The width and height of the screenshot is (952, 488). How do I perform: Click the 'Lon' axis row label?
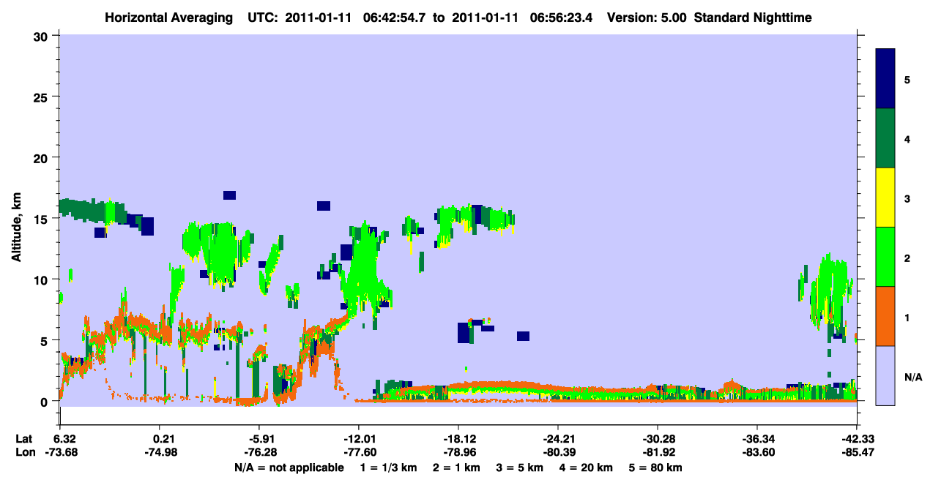(x=24, y=452)
